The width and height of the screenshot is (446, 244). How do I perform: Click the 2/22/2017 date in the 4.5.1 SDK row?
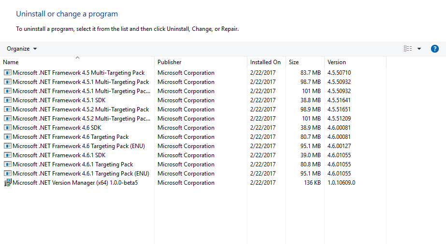coord(263,100)
